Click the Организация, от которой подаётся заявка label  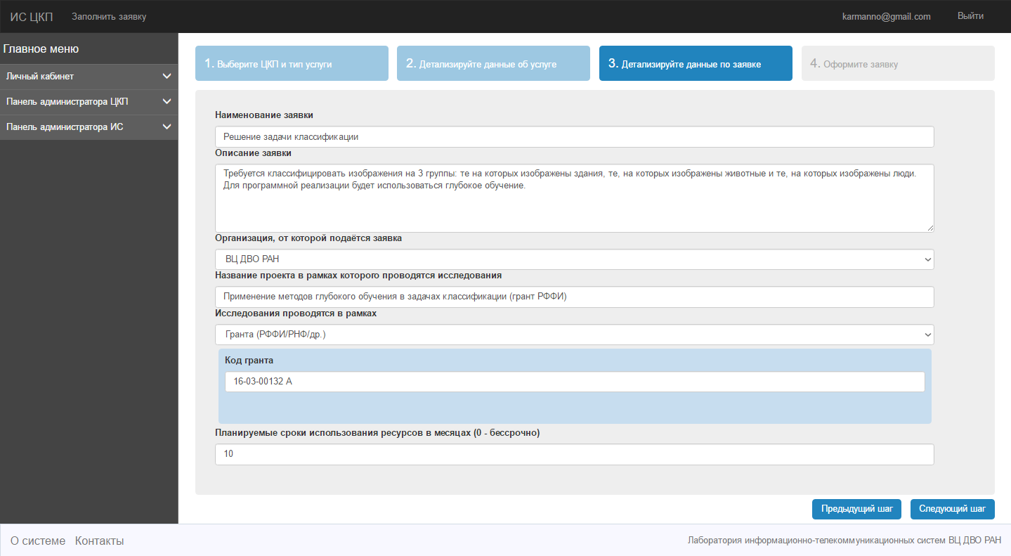tap(308, 238)
